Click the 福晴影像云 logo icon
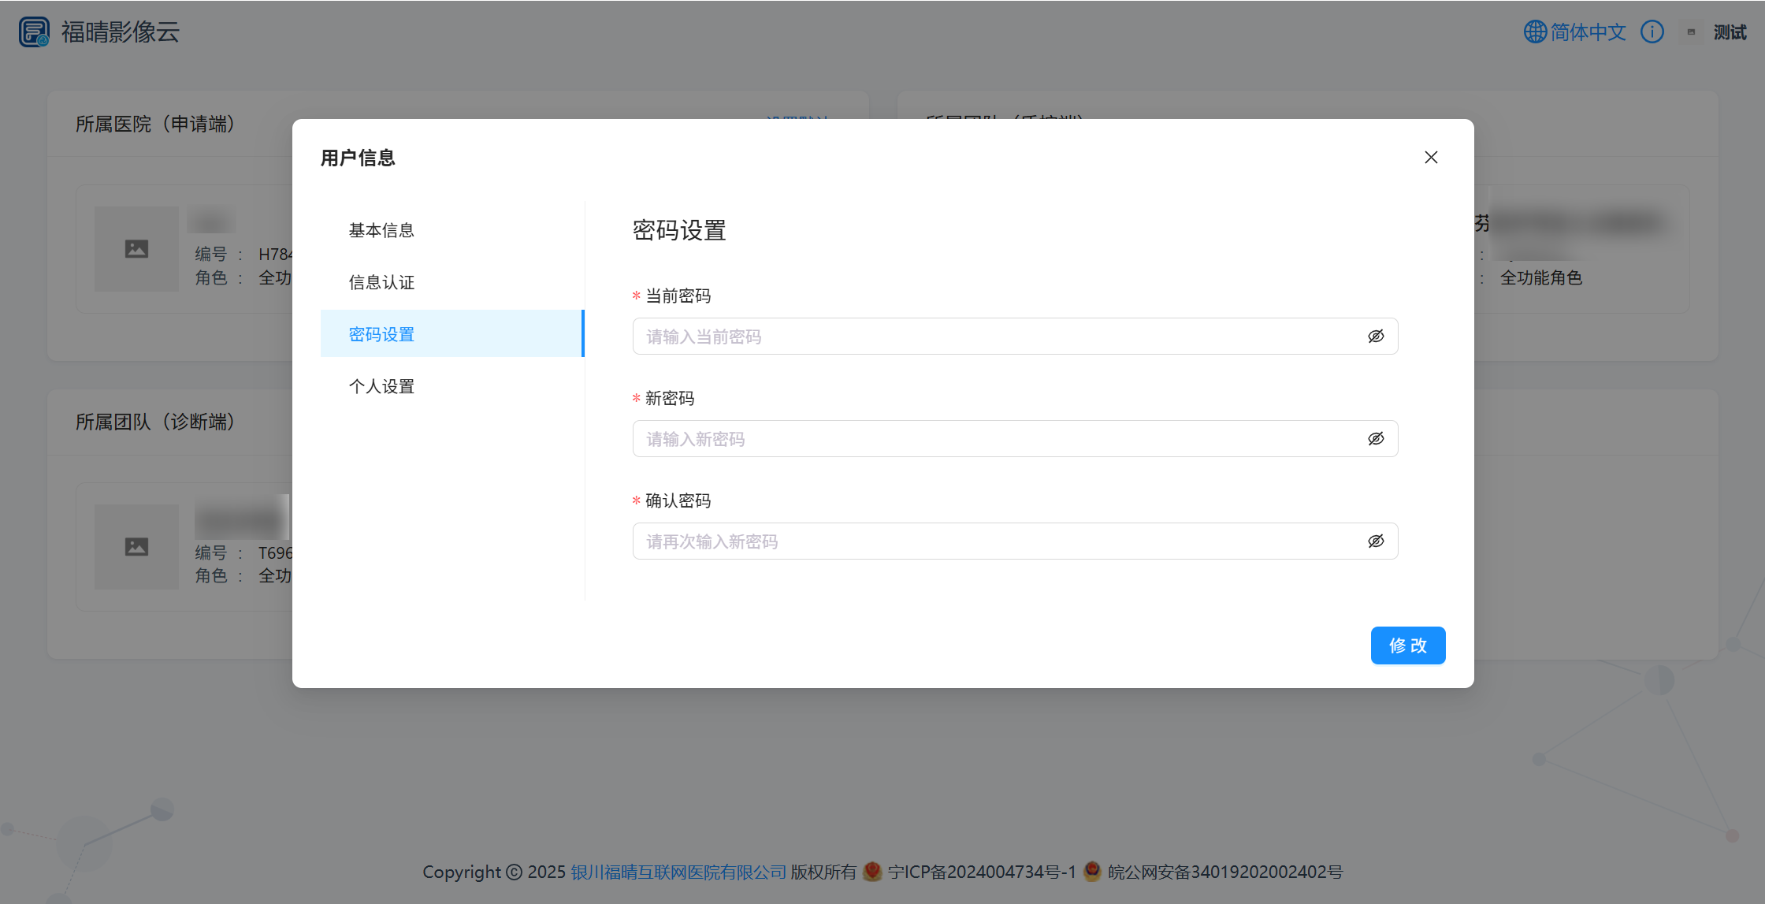 pyautogui.click(x=34, y=32)
